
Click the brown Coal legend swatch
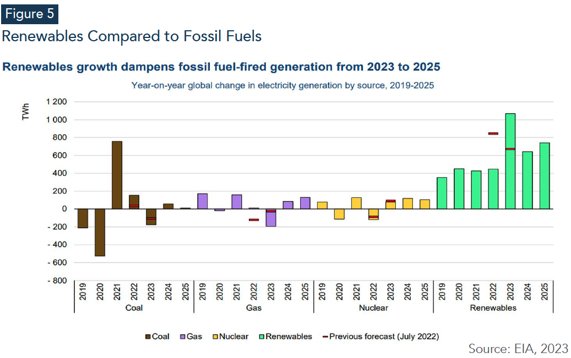(148, 337)
